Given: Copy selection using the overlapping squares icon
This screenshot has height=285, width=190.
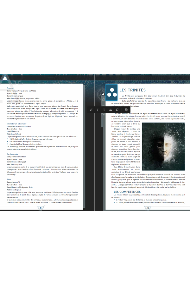Looking at the screenshot, I should pos(116,110).
